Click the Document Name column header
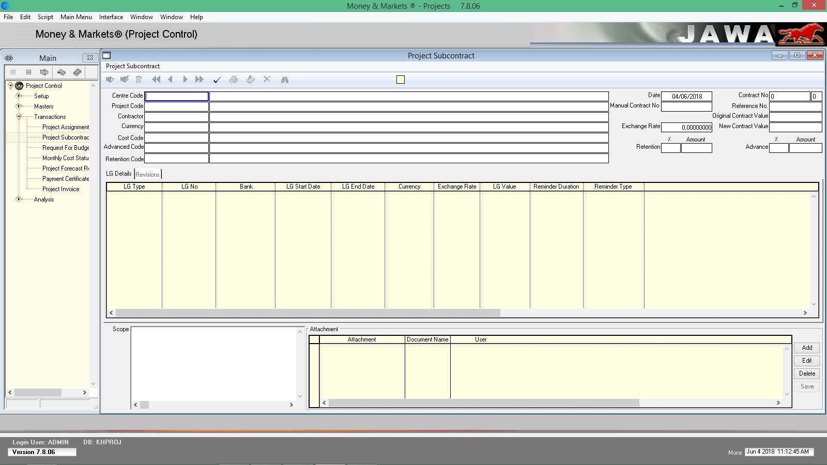 point(427,339)
